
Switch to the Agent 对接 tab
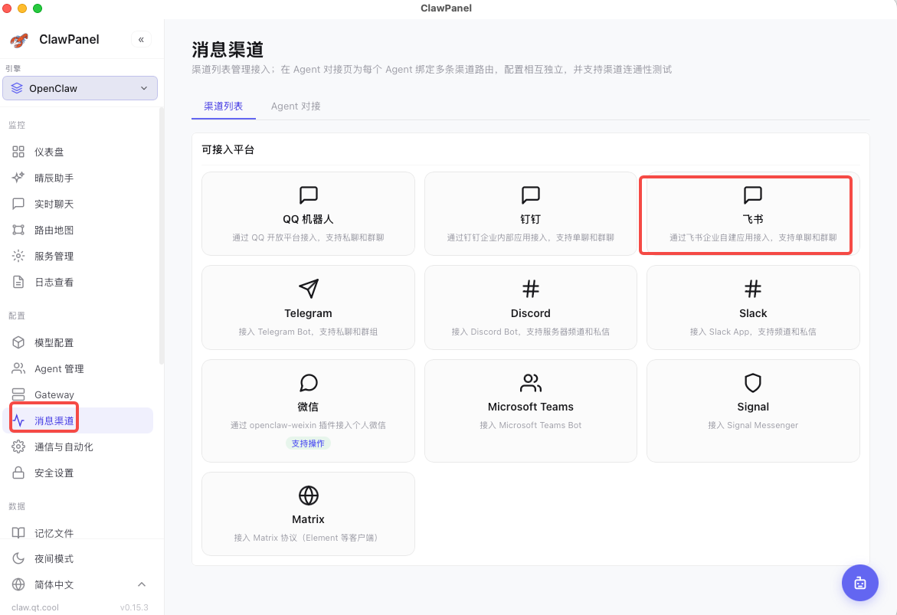(x=296, y=106)
